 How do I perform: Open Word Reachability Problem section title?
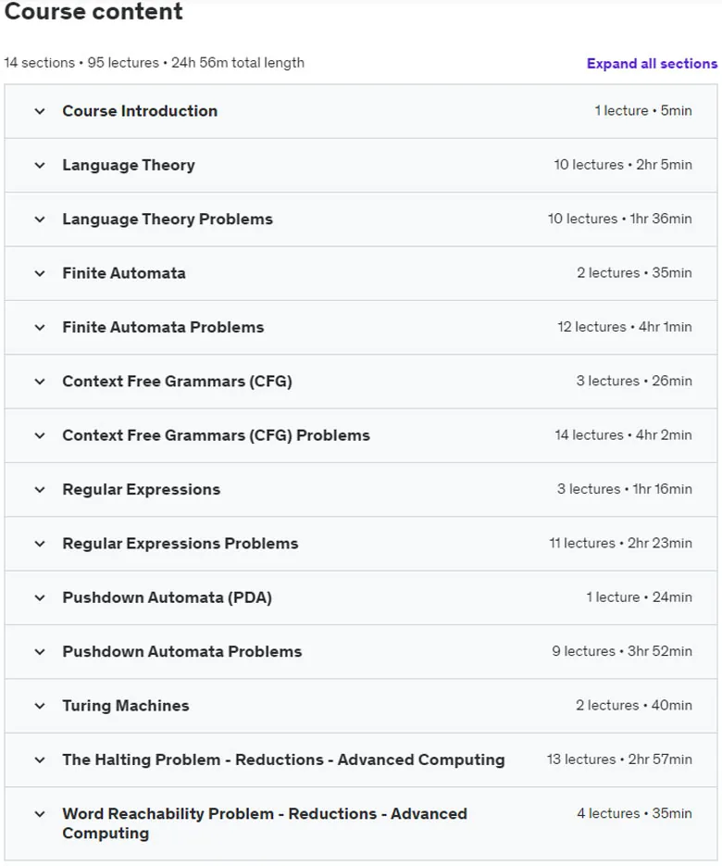[x=265, y=823]
